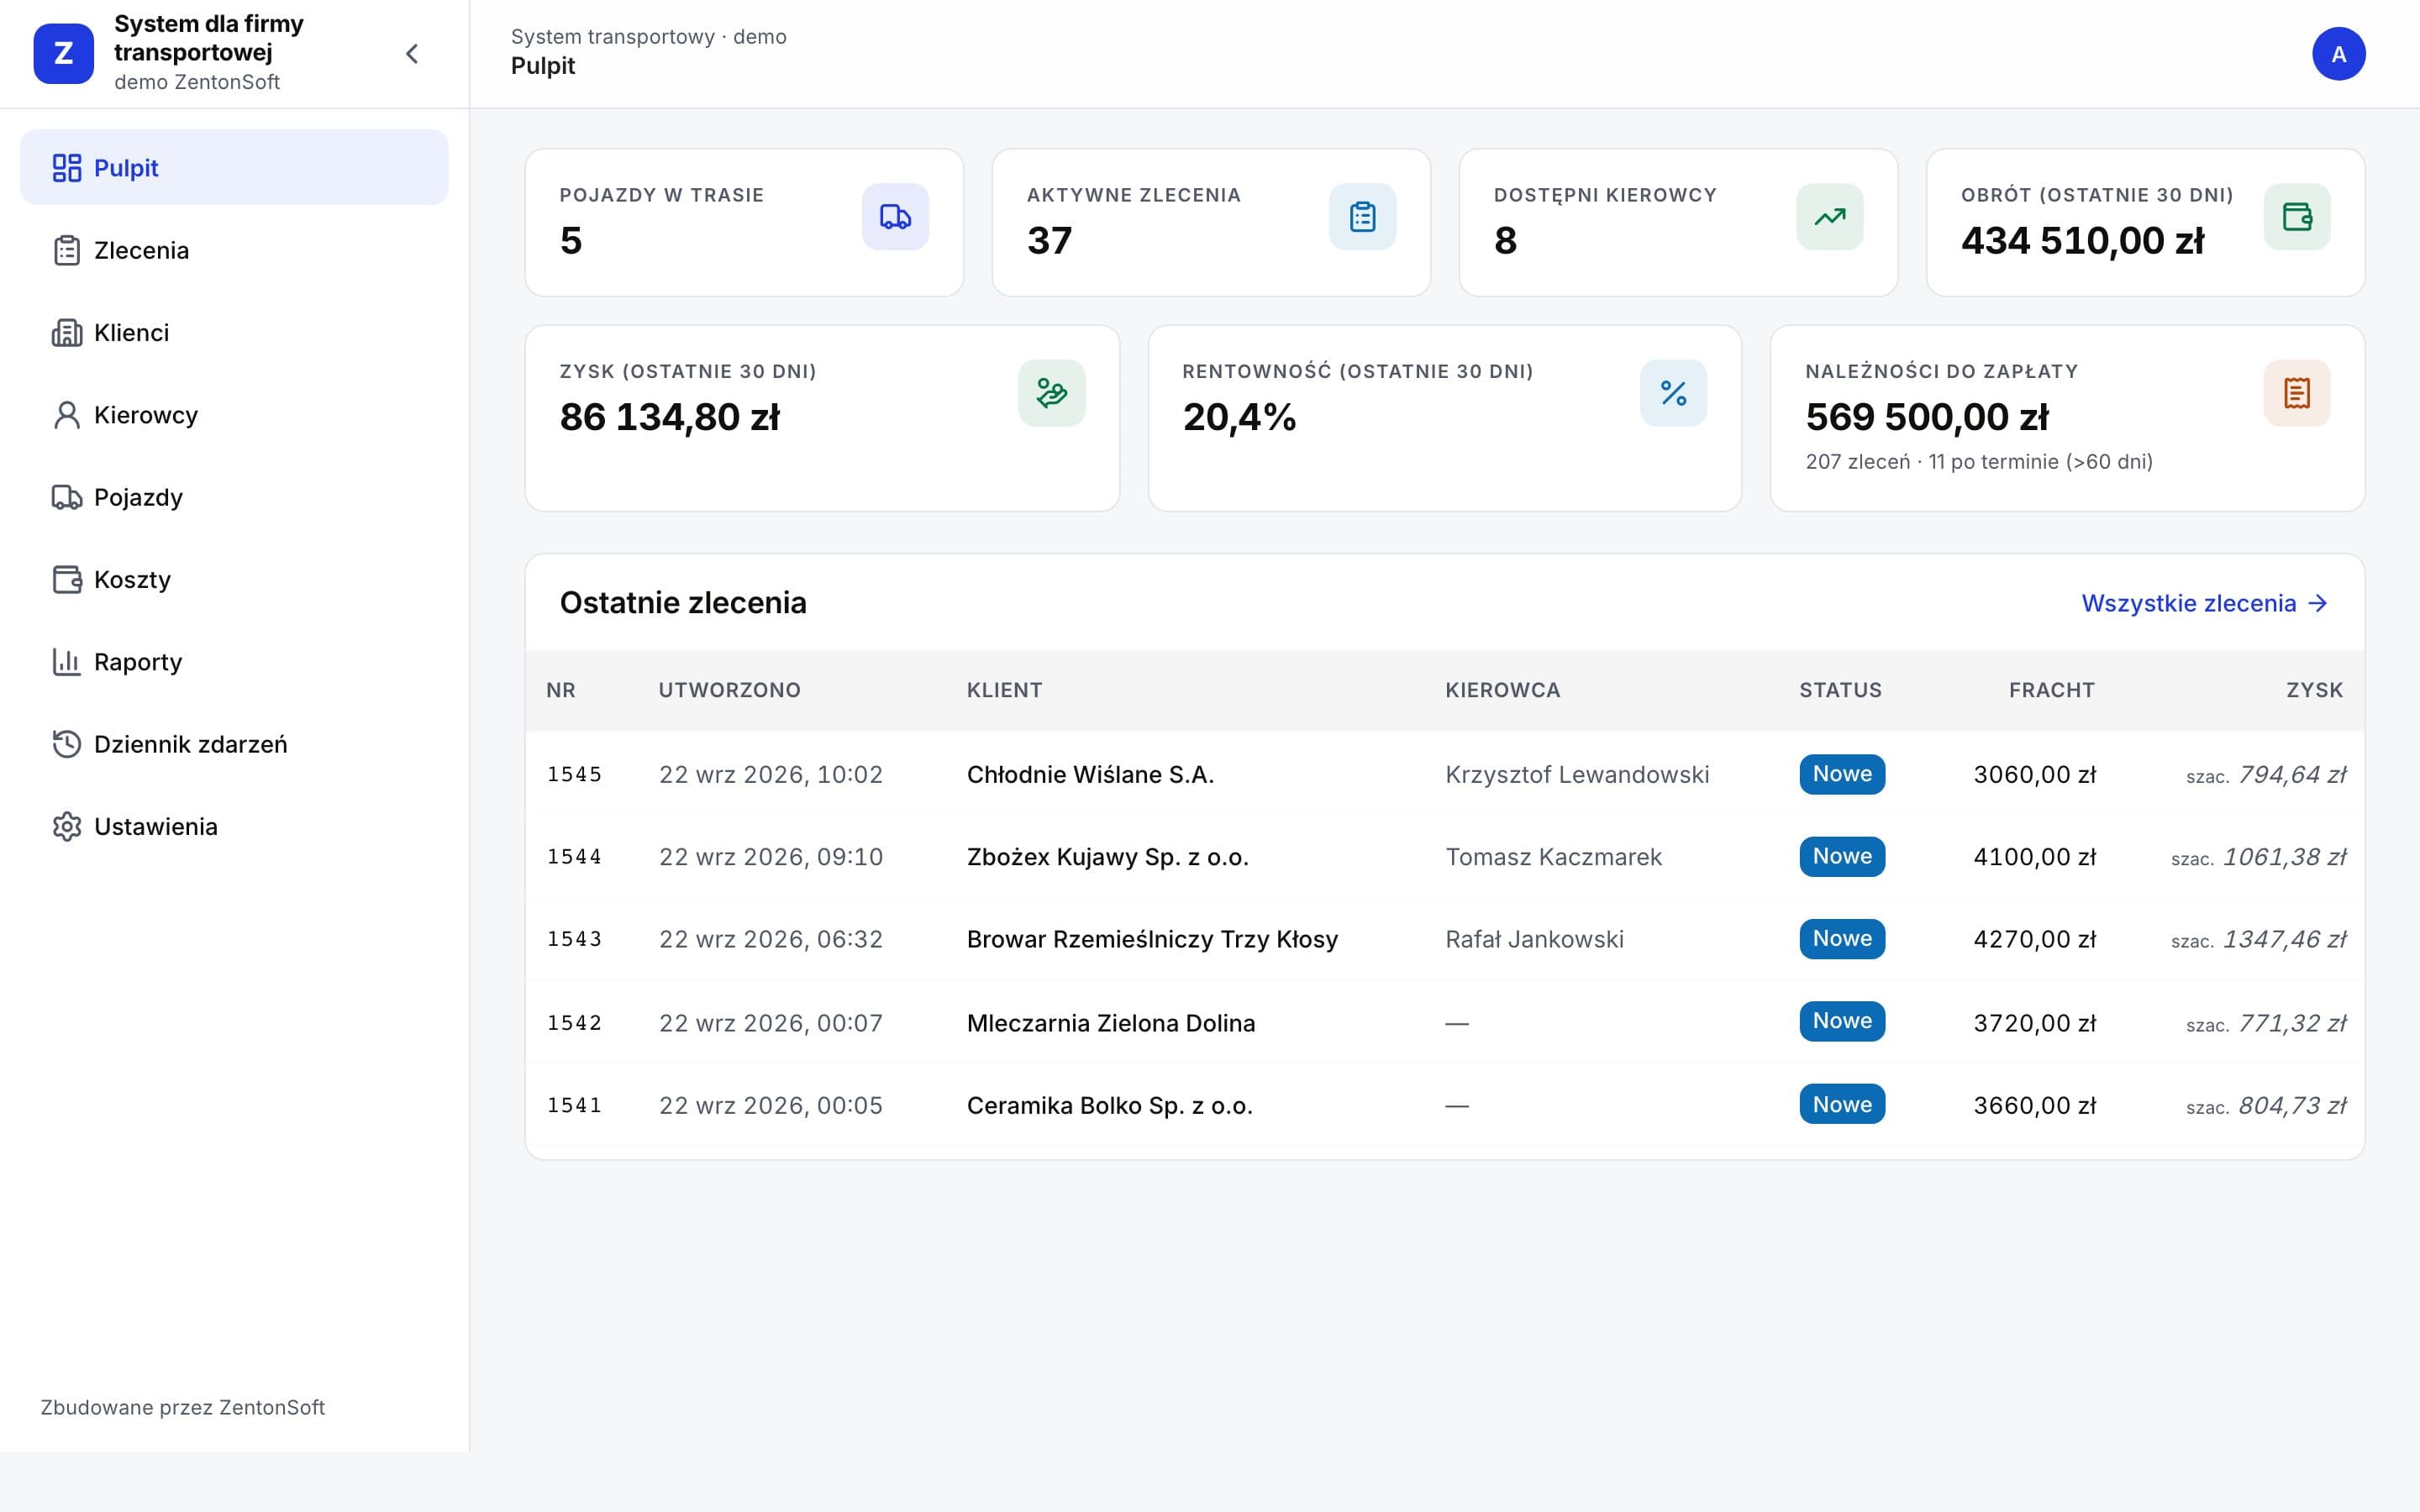Click the Dziennik zdarzeń history icon
Viewport: 2420px width, 1512px height.
[67, 744]
